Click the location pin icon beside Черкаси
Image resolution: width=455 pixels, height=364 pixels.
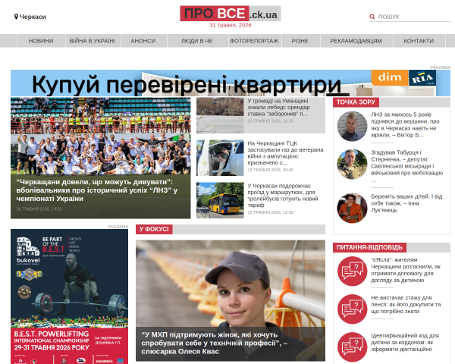pos(16,17)
